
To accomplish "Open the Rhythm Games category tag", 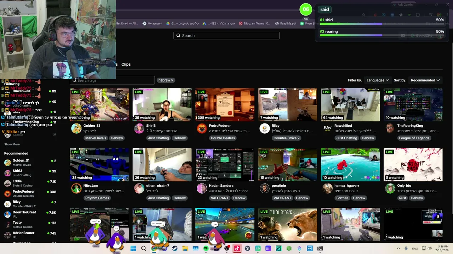I will (x=97, y=198).
